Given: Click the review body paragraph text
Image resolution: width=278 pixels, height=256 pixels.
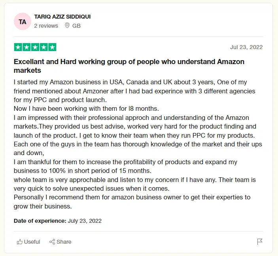Looking at the screenshot, I should pos(138,144).
